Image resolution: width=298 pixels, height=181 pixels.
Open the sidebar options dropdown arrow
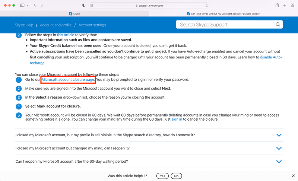(28, 5)
